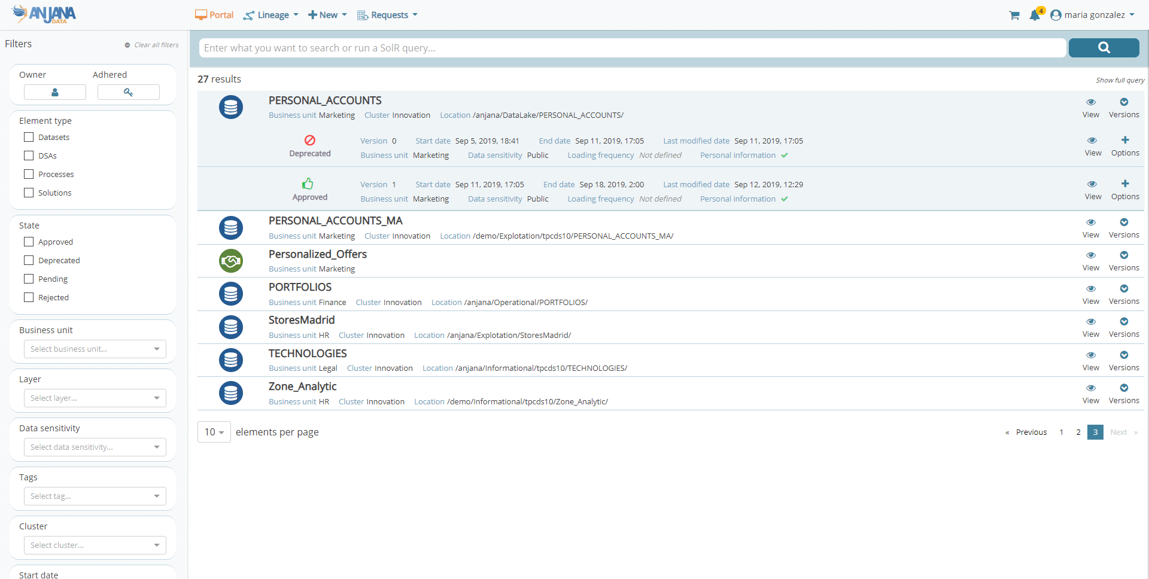Open the notifications bell

(1035, 15)
